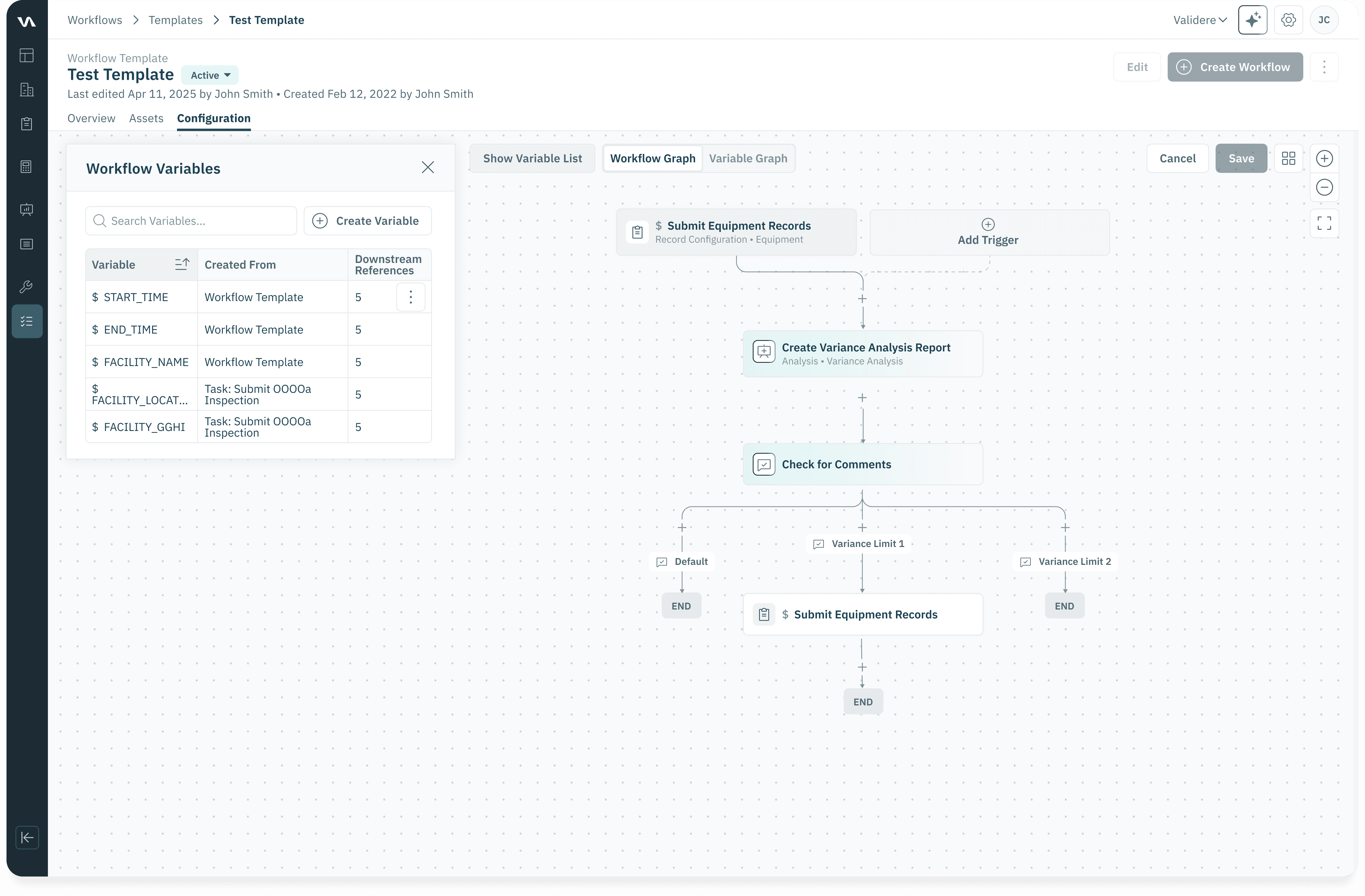Sort the Variable column
1365x896 pixels.
182,264
